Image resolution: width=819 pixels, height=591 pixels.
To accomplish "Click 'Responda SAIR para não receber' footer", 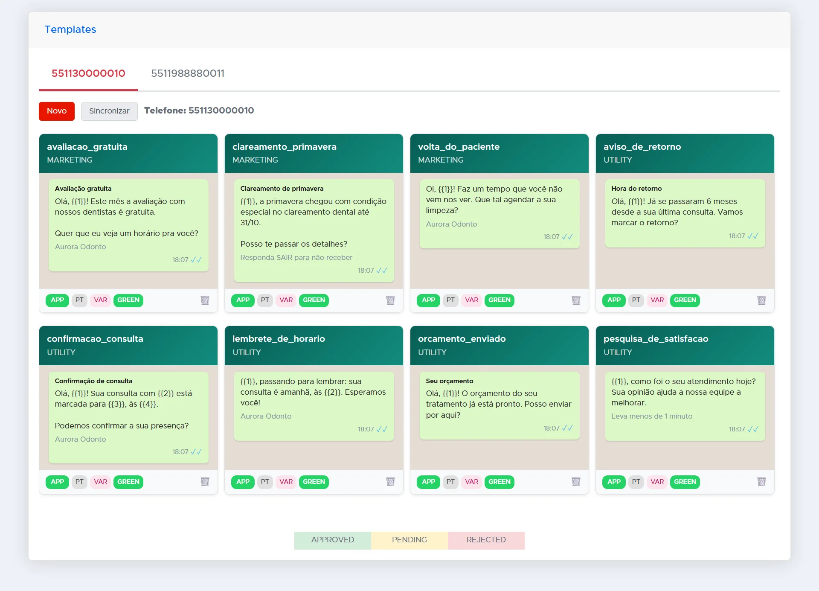I will [296, 258].
